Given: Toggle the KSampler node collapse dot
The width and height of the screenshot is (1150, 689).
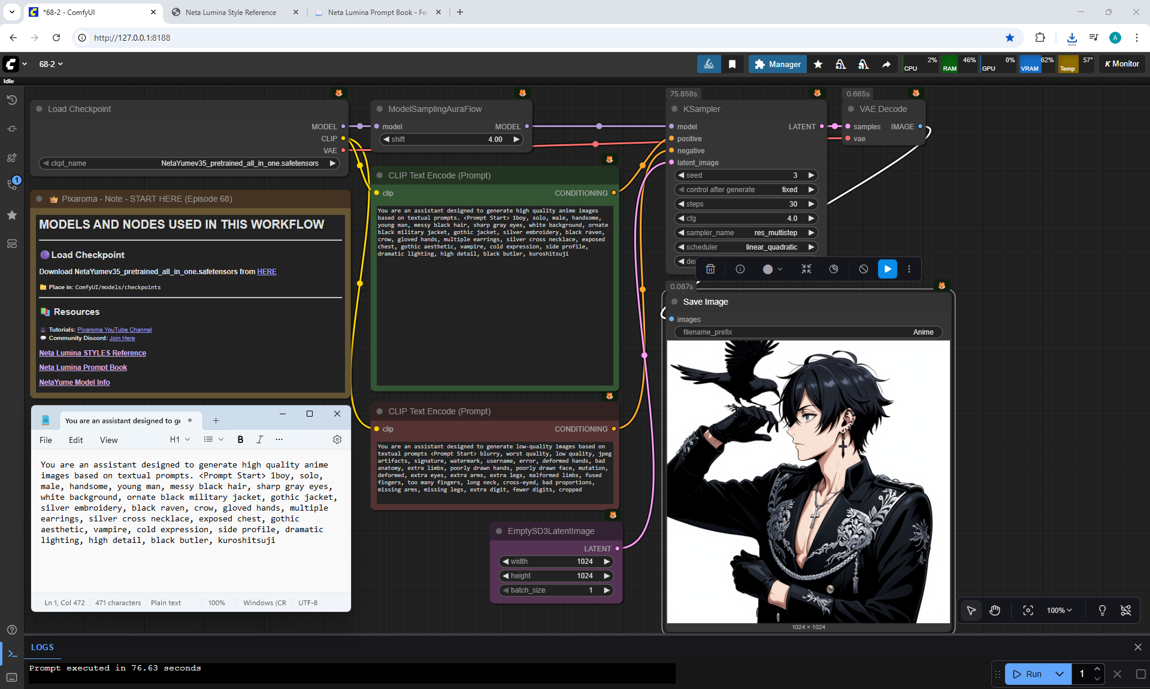Looking at the screenshot, I should (x=674, y=109).
